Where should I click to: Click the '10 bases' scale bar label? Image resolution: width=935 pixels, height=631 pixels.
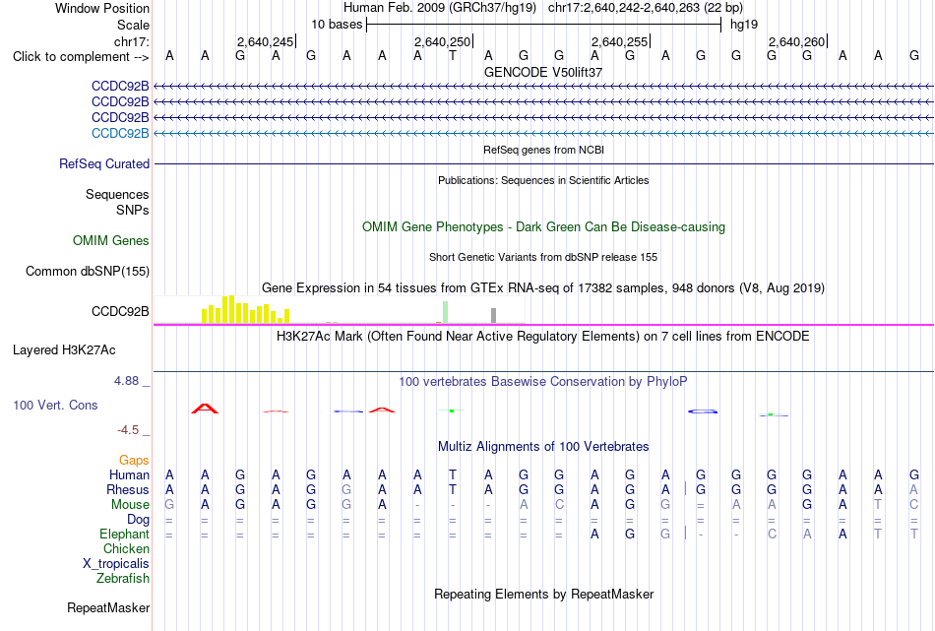click(337, 25)
